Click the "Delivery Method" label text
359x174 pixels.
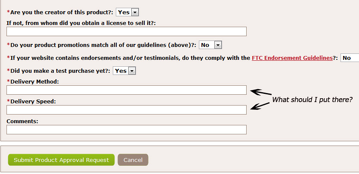pos(34,81)
